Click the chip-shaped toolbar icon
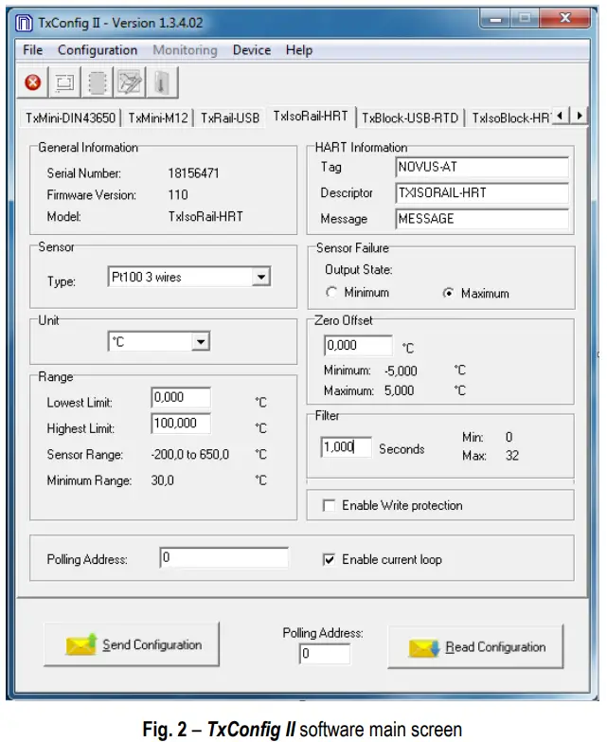Viewport: 607px width, 742px height. coord(97,82)
